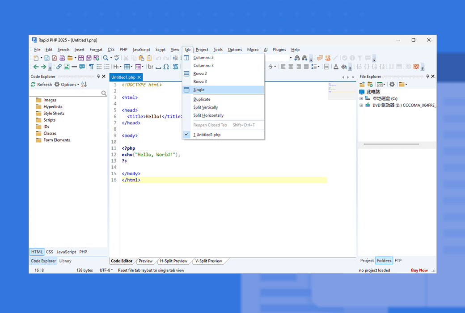The width and height of the screenshot is (465, 313).
Task: Click the Save All icon
Action: [89, 58]
